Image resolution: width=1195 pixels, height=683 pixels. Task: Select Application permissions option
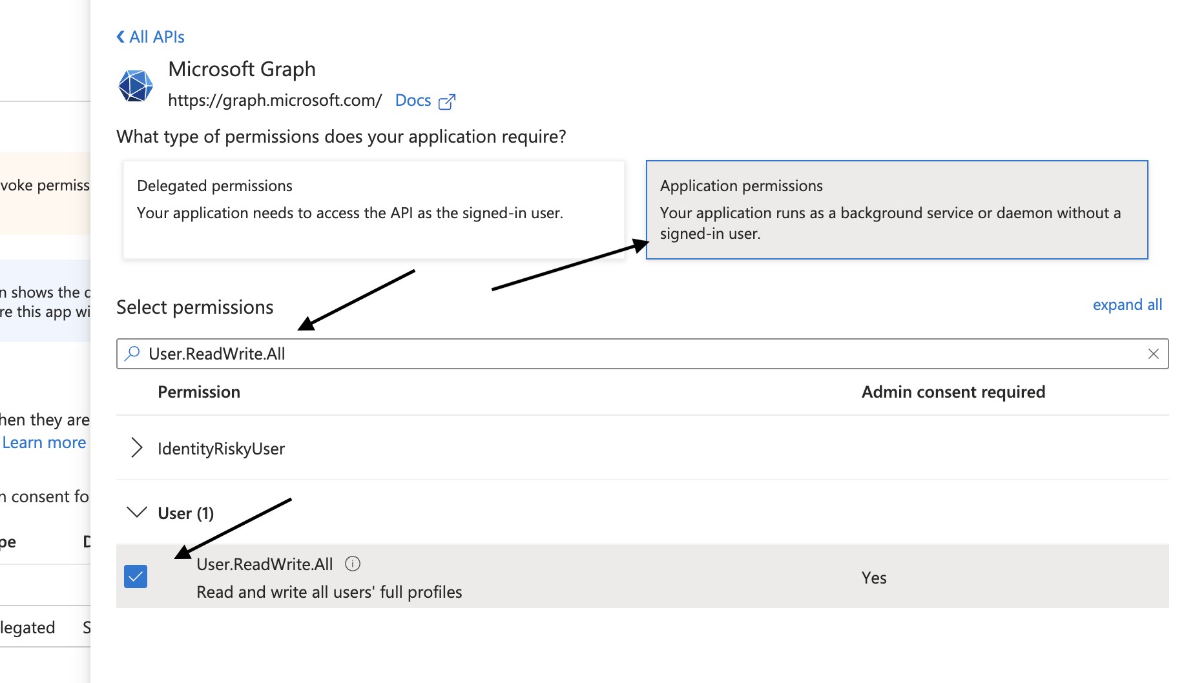coord(897,210)
